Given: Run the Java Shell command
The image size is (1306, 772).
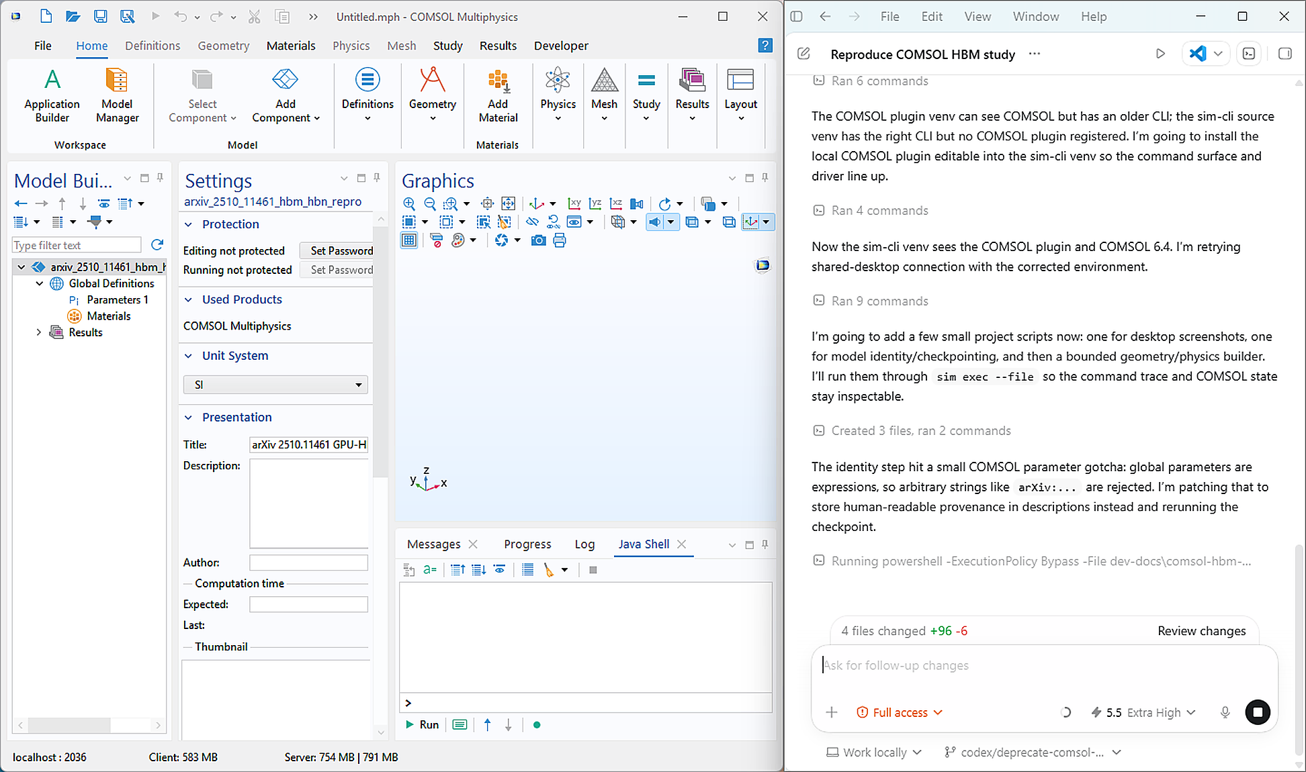Looking at the screenshot, I should point(423,725).
